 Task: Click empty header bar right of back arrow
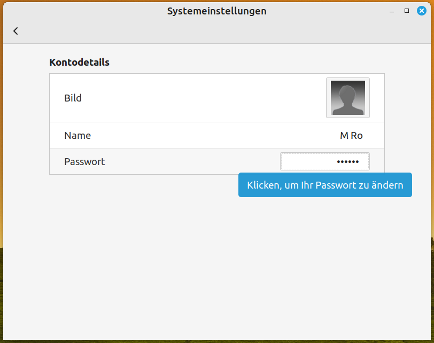pos(214,31)
